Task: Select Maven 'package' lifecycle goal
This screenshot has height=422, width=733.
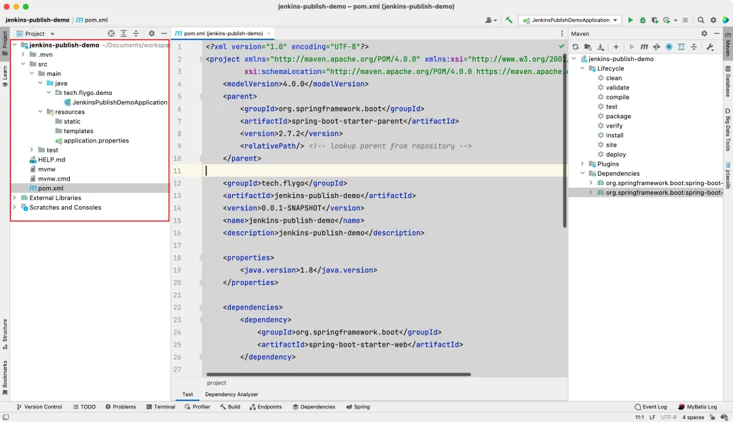Action: tap(618, 117)
